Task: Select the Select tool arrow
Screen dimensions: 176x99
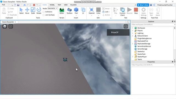Action: [21, 11]
